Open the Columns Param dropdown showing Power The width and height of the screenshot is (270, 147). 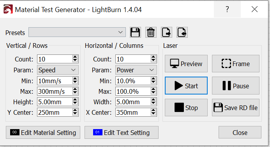(136, 70)
